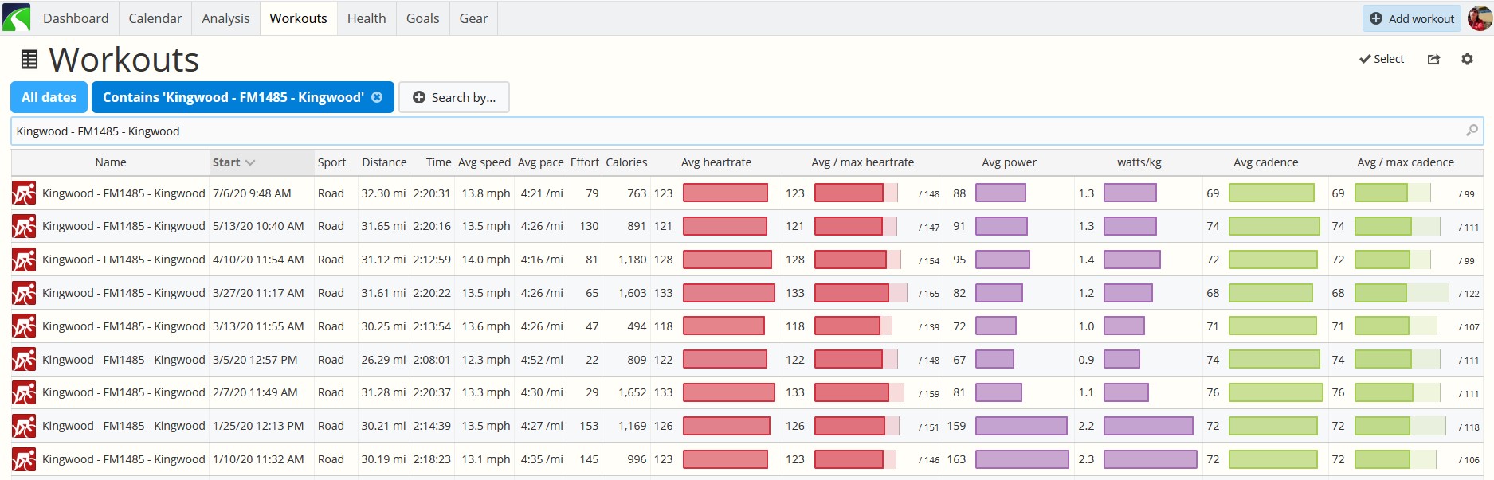
Task: Go to the Health tab
Action: pos(367,18)
